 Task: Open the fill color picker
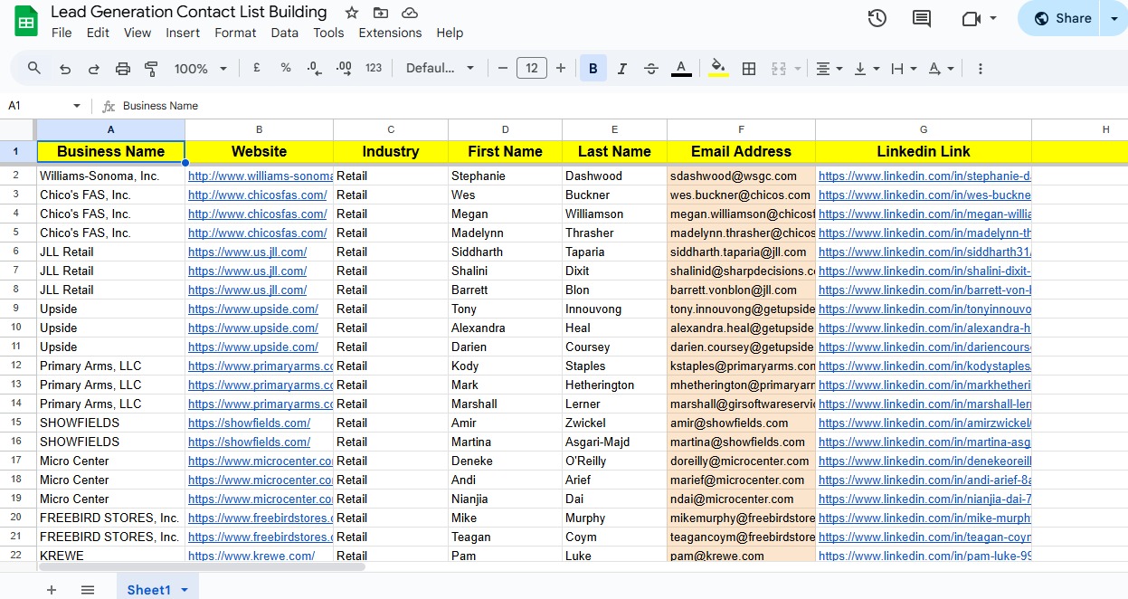718,68
